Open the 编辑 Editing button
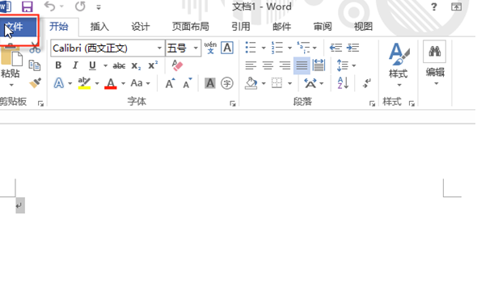The image size is (477, 307). [435, 63]
